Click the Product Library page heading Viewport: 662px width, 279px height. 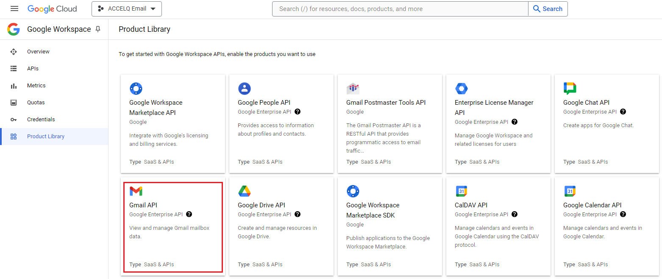click(x=145, y=29)
